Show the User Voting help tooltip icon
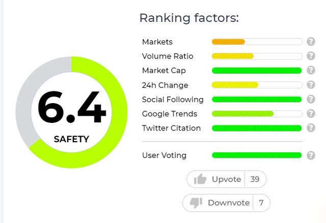The image size is (326, 223). (x=311, y=155)
